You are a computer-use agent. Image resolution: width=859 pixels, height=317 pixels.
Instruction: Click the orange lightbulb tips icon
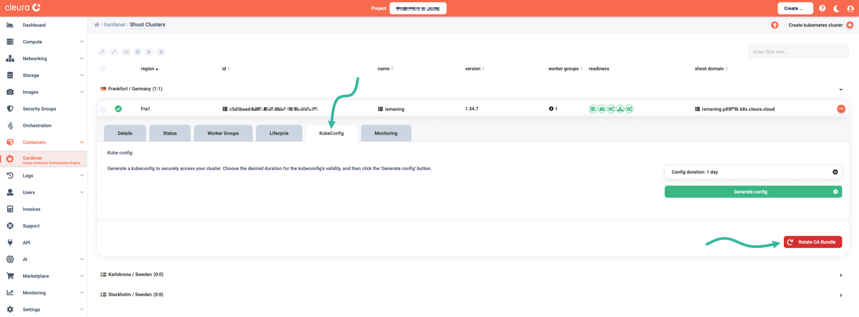pos(774,25)
